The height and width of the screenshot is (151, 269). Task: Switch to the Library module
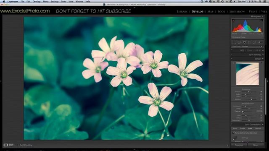(182, 11)
